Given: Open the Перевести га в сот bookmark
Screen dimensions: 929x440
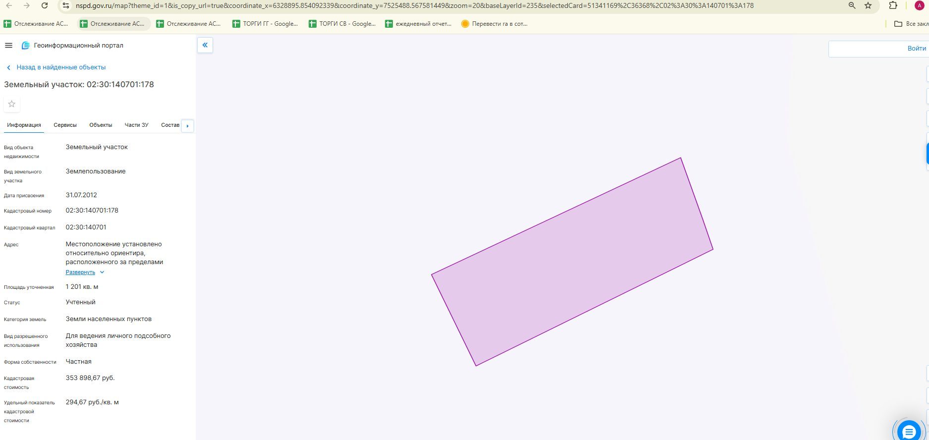Looking at the screenshot, I should point(494,24).
